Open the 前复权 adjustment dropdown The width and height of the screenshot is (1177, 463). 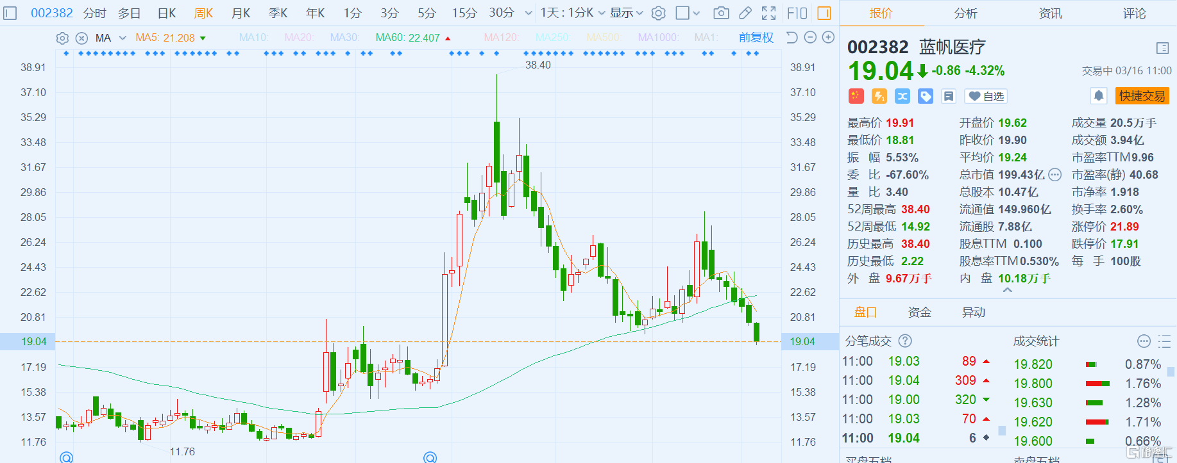[x=756, y=38]
